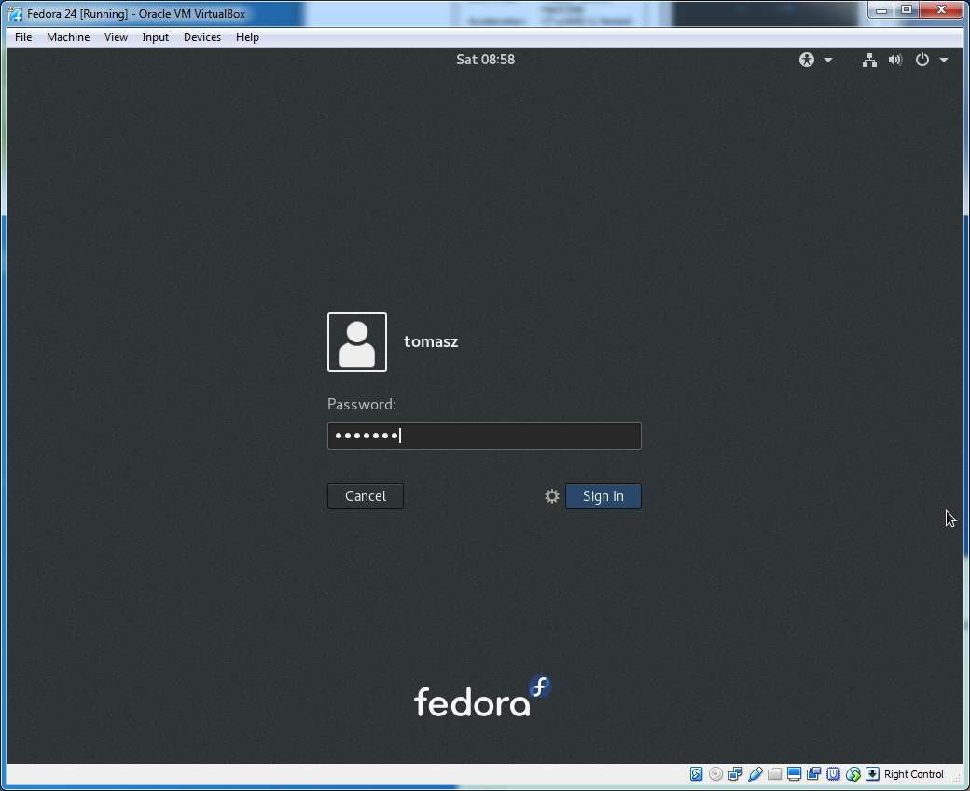Image resolution: width=970 pixels, height=791 pixels.
Task: Minimize the VirtualBox window
Action: pyautogui.click(x=880, y=10)
